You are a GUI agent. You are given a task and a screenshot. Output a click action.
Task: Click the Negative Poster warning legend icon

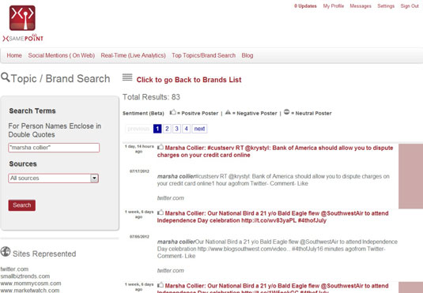click(x=228, y=112)
